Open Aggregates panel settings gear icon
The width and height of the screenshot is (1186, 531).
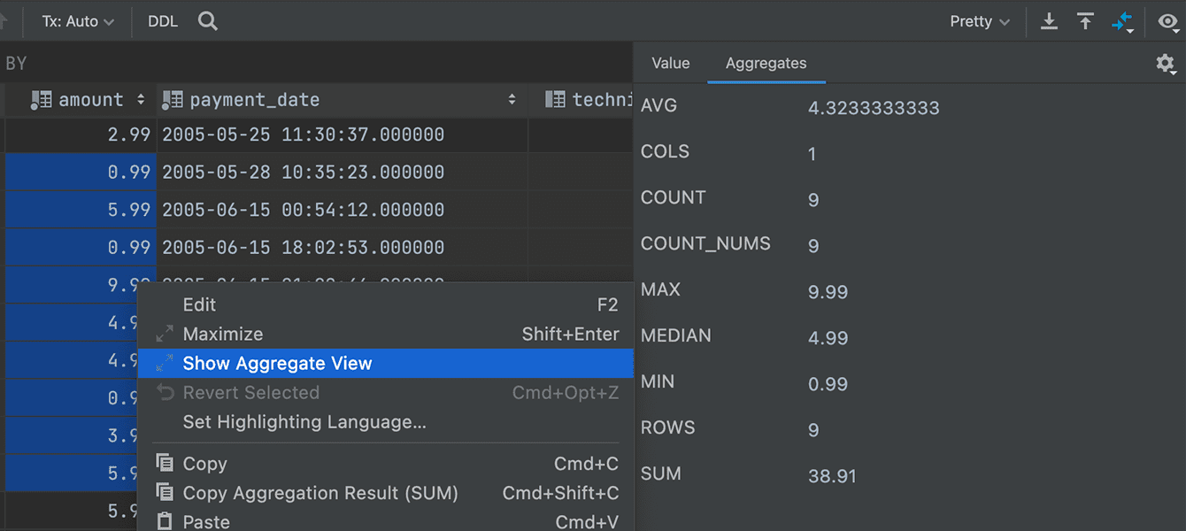pyautogui.click(x=1165, y=64)
